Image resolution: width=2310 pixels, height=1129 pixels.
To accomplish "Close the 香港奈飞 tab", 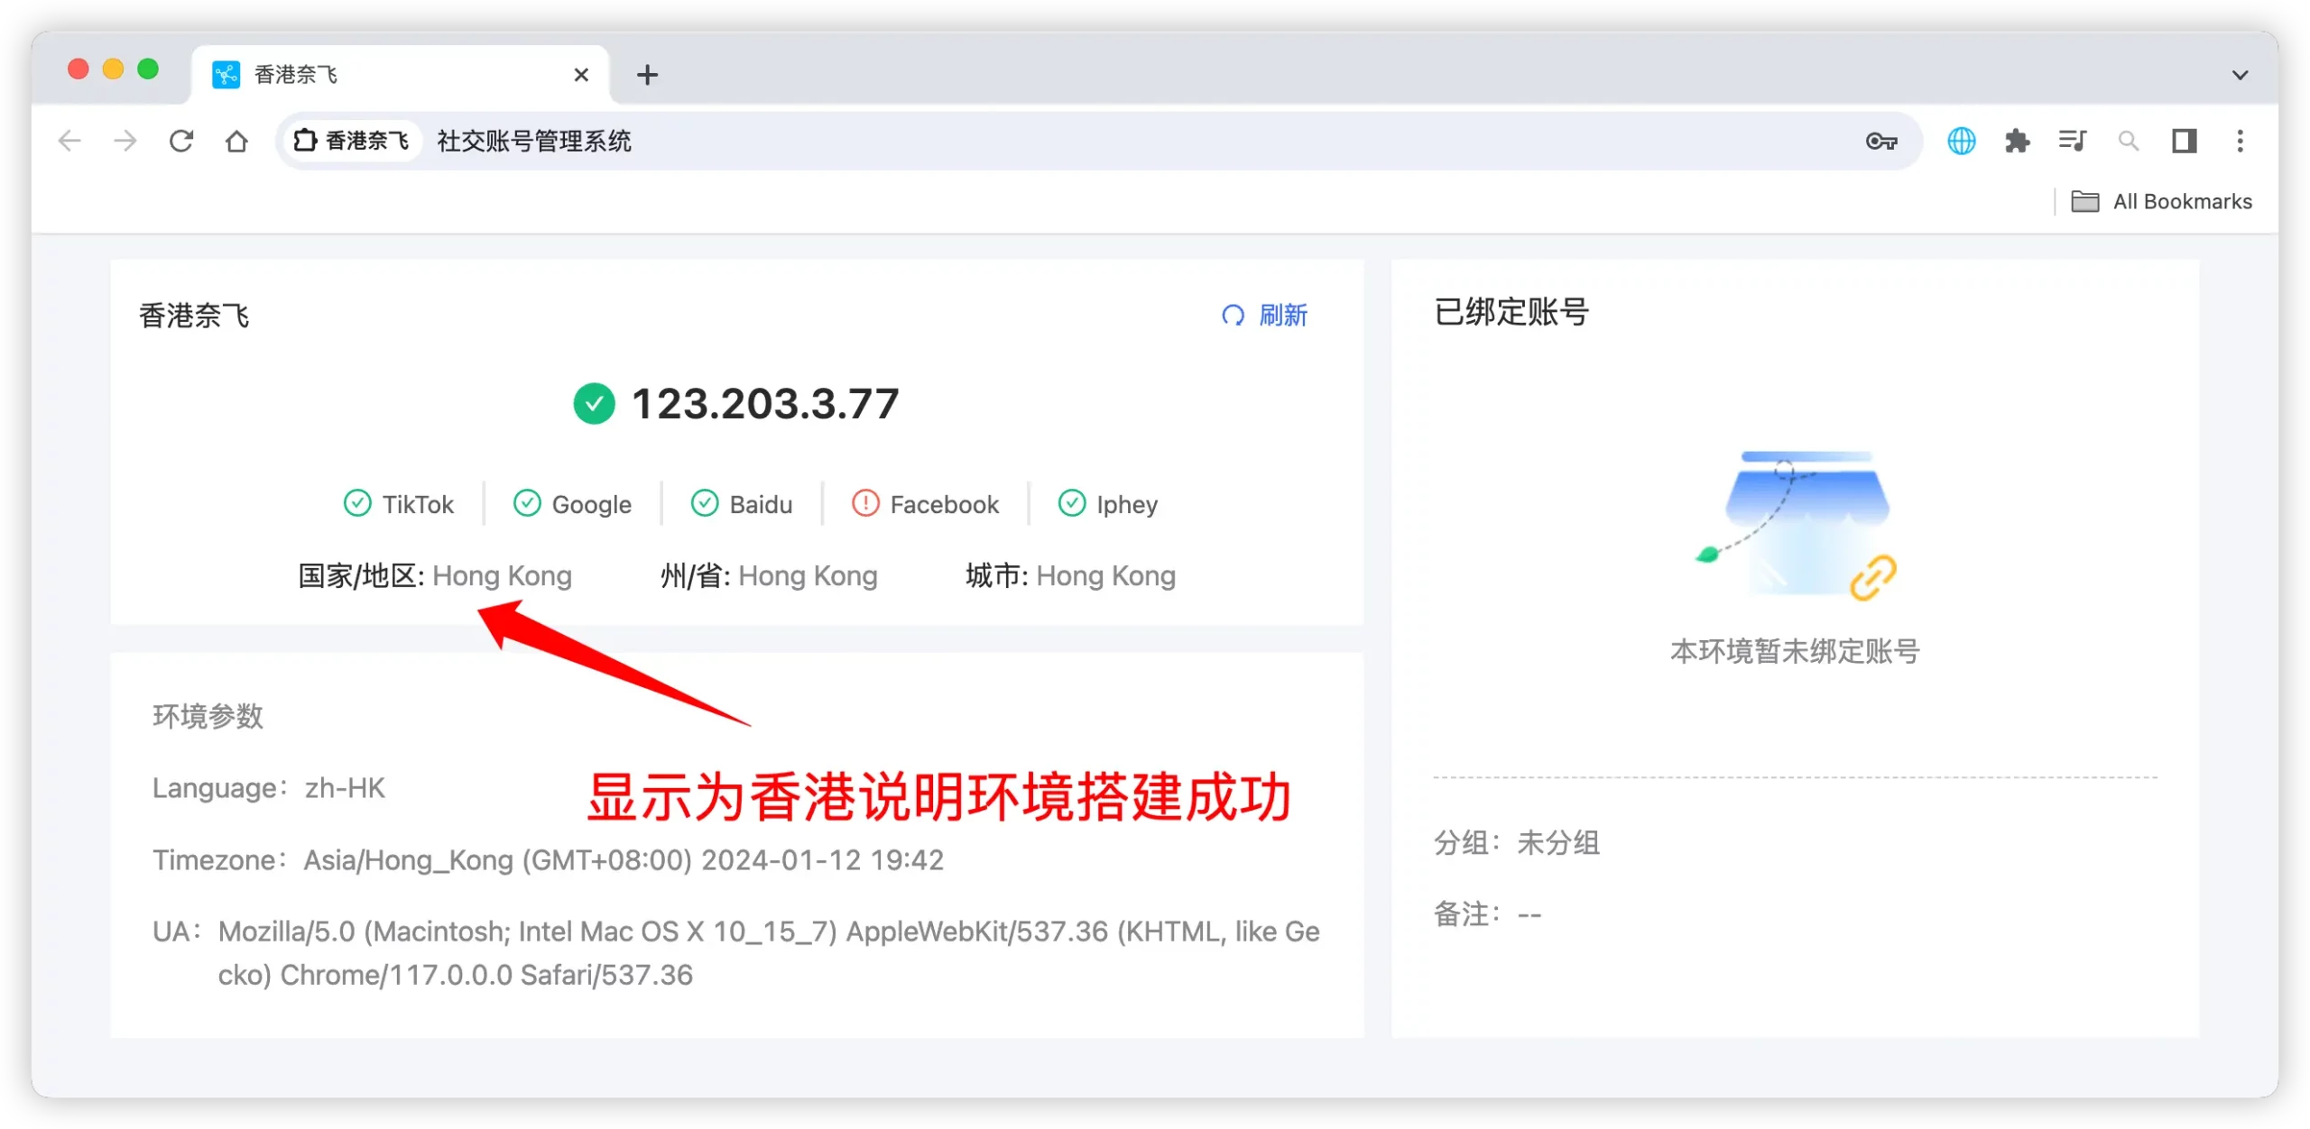I will pos(581,75).
